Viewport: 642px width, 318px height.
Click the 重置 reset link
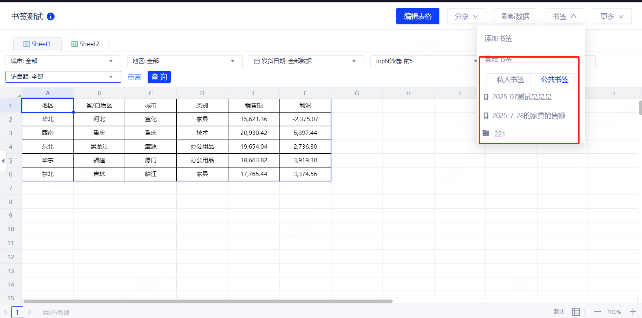click(x=134, y=77)
